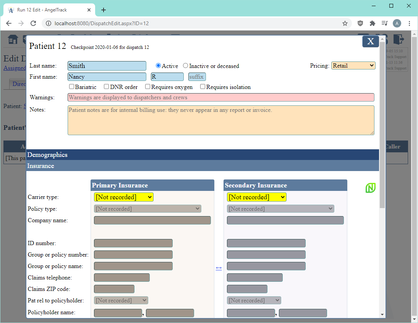418x323 pixels.
Task: Reload the DispatchEdit page
Action: click(x=33, y=23)
